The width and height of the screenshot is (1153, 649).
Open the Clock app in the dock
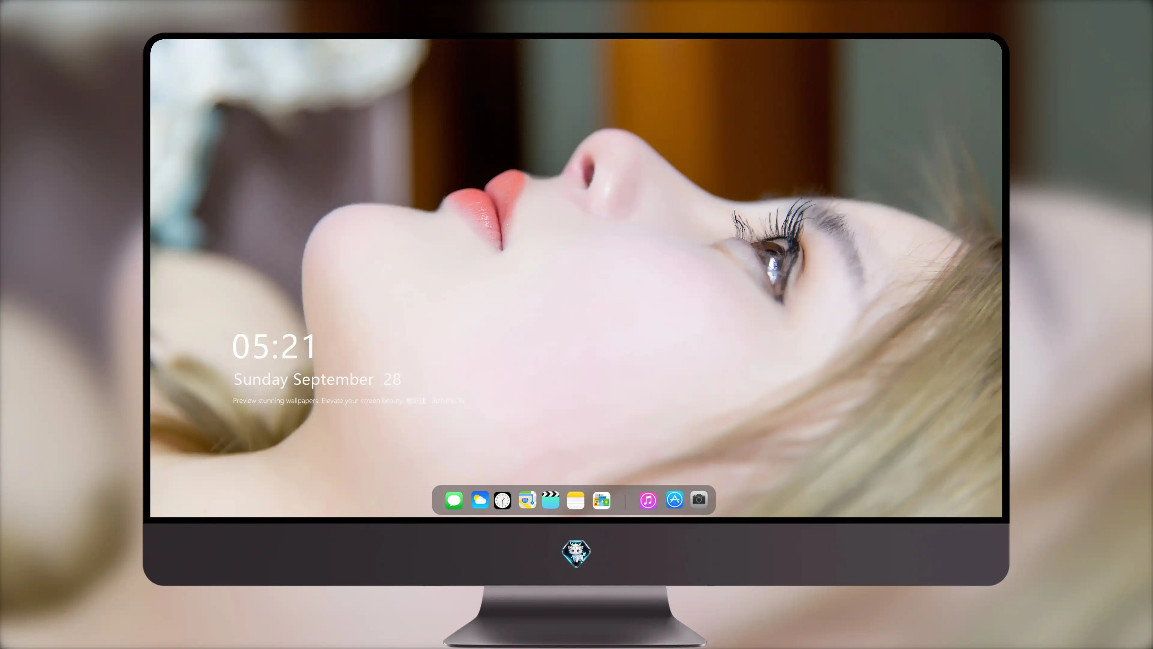[502, 500]
